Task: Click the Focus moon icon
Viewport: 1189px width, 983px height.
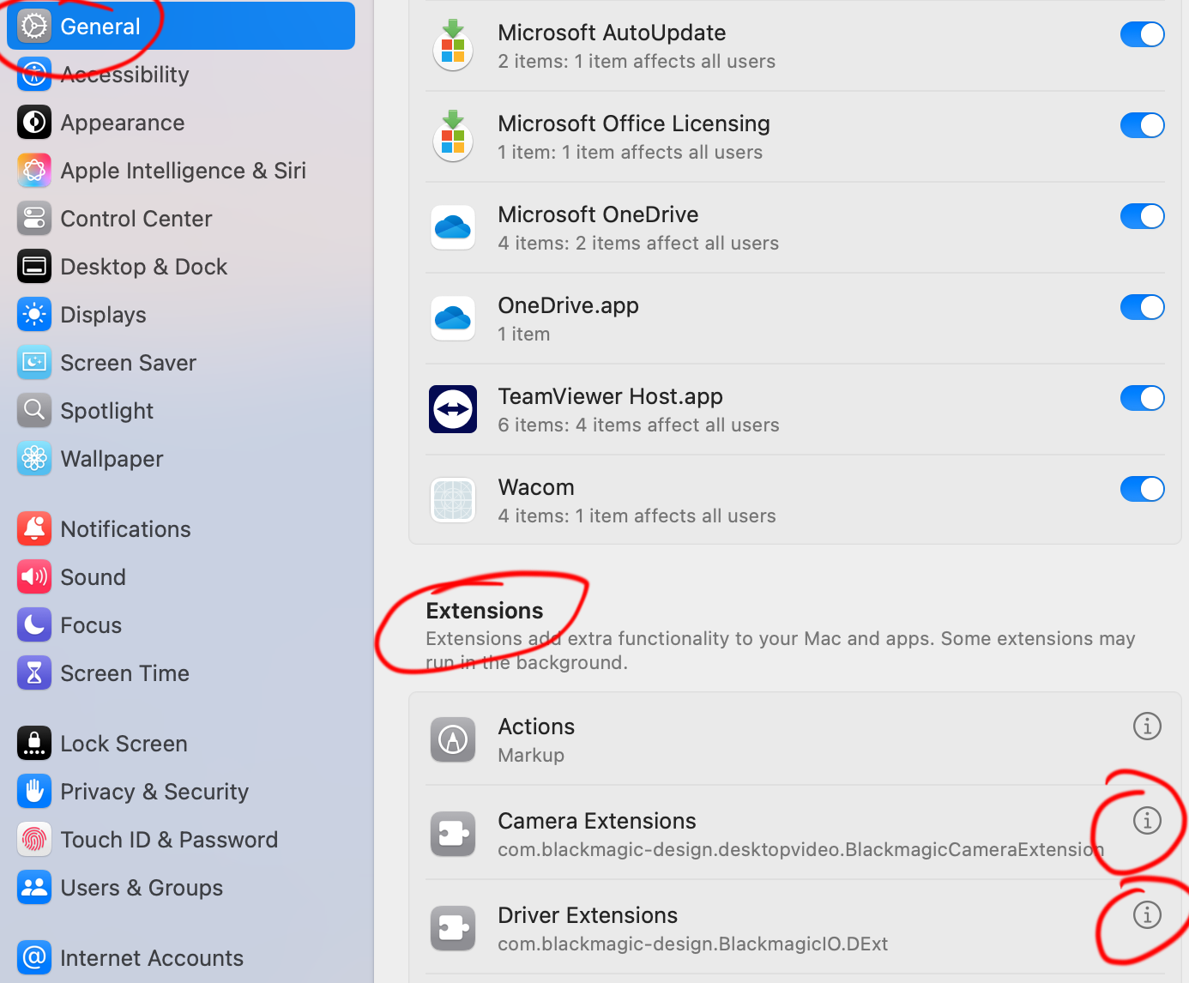Action: coord(34,625)
